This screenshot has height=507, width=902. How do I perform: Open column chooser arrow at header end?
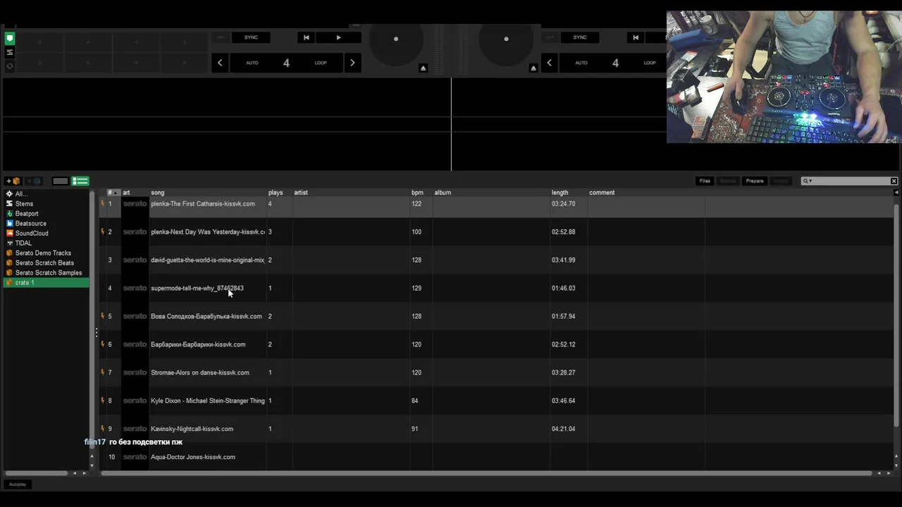896,192
